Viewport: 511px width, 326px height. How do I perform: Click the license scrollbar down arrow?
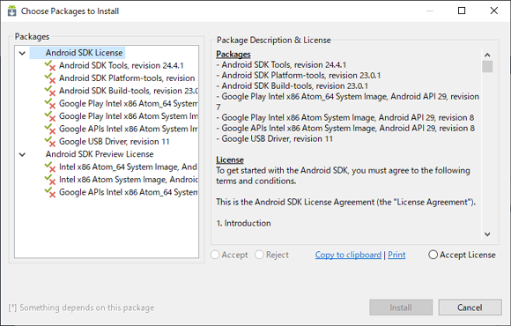487,234
